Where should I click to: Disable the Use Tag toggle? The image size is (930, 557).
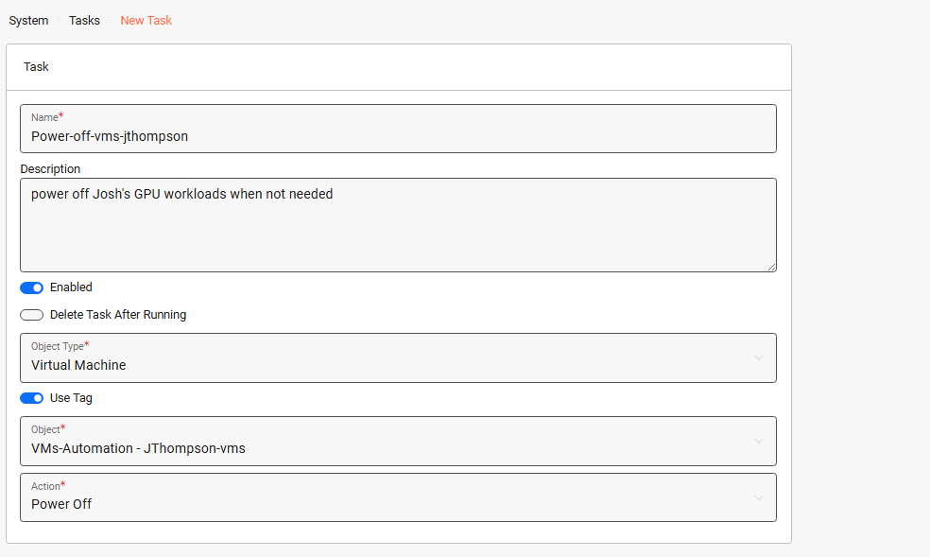pyautogui.click(x=31, y=398)
